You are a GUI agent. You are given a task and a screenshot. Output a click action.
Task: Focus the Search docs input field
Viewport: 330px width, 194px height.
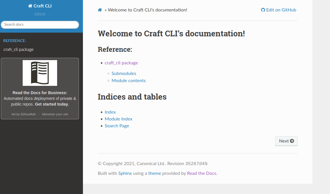pos(40,25)
